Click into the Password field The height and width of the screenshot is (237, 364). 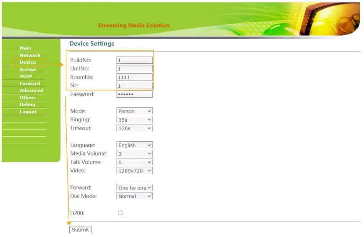(x=134, y=94)
